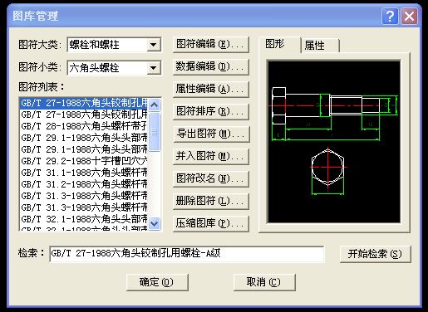This screenshot has width=428, height=312.
Task: Click 并入图符 button
Action: pos(211,156)
